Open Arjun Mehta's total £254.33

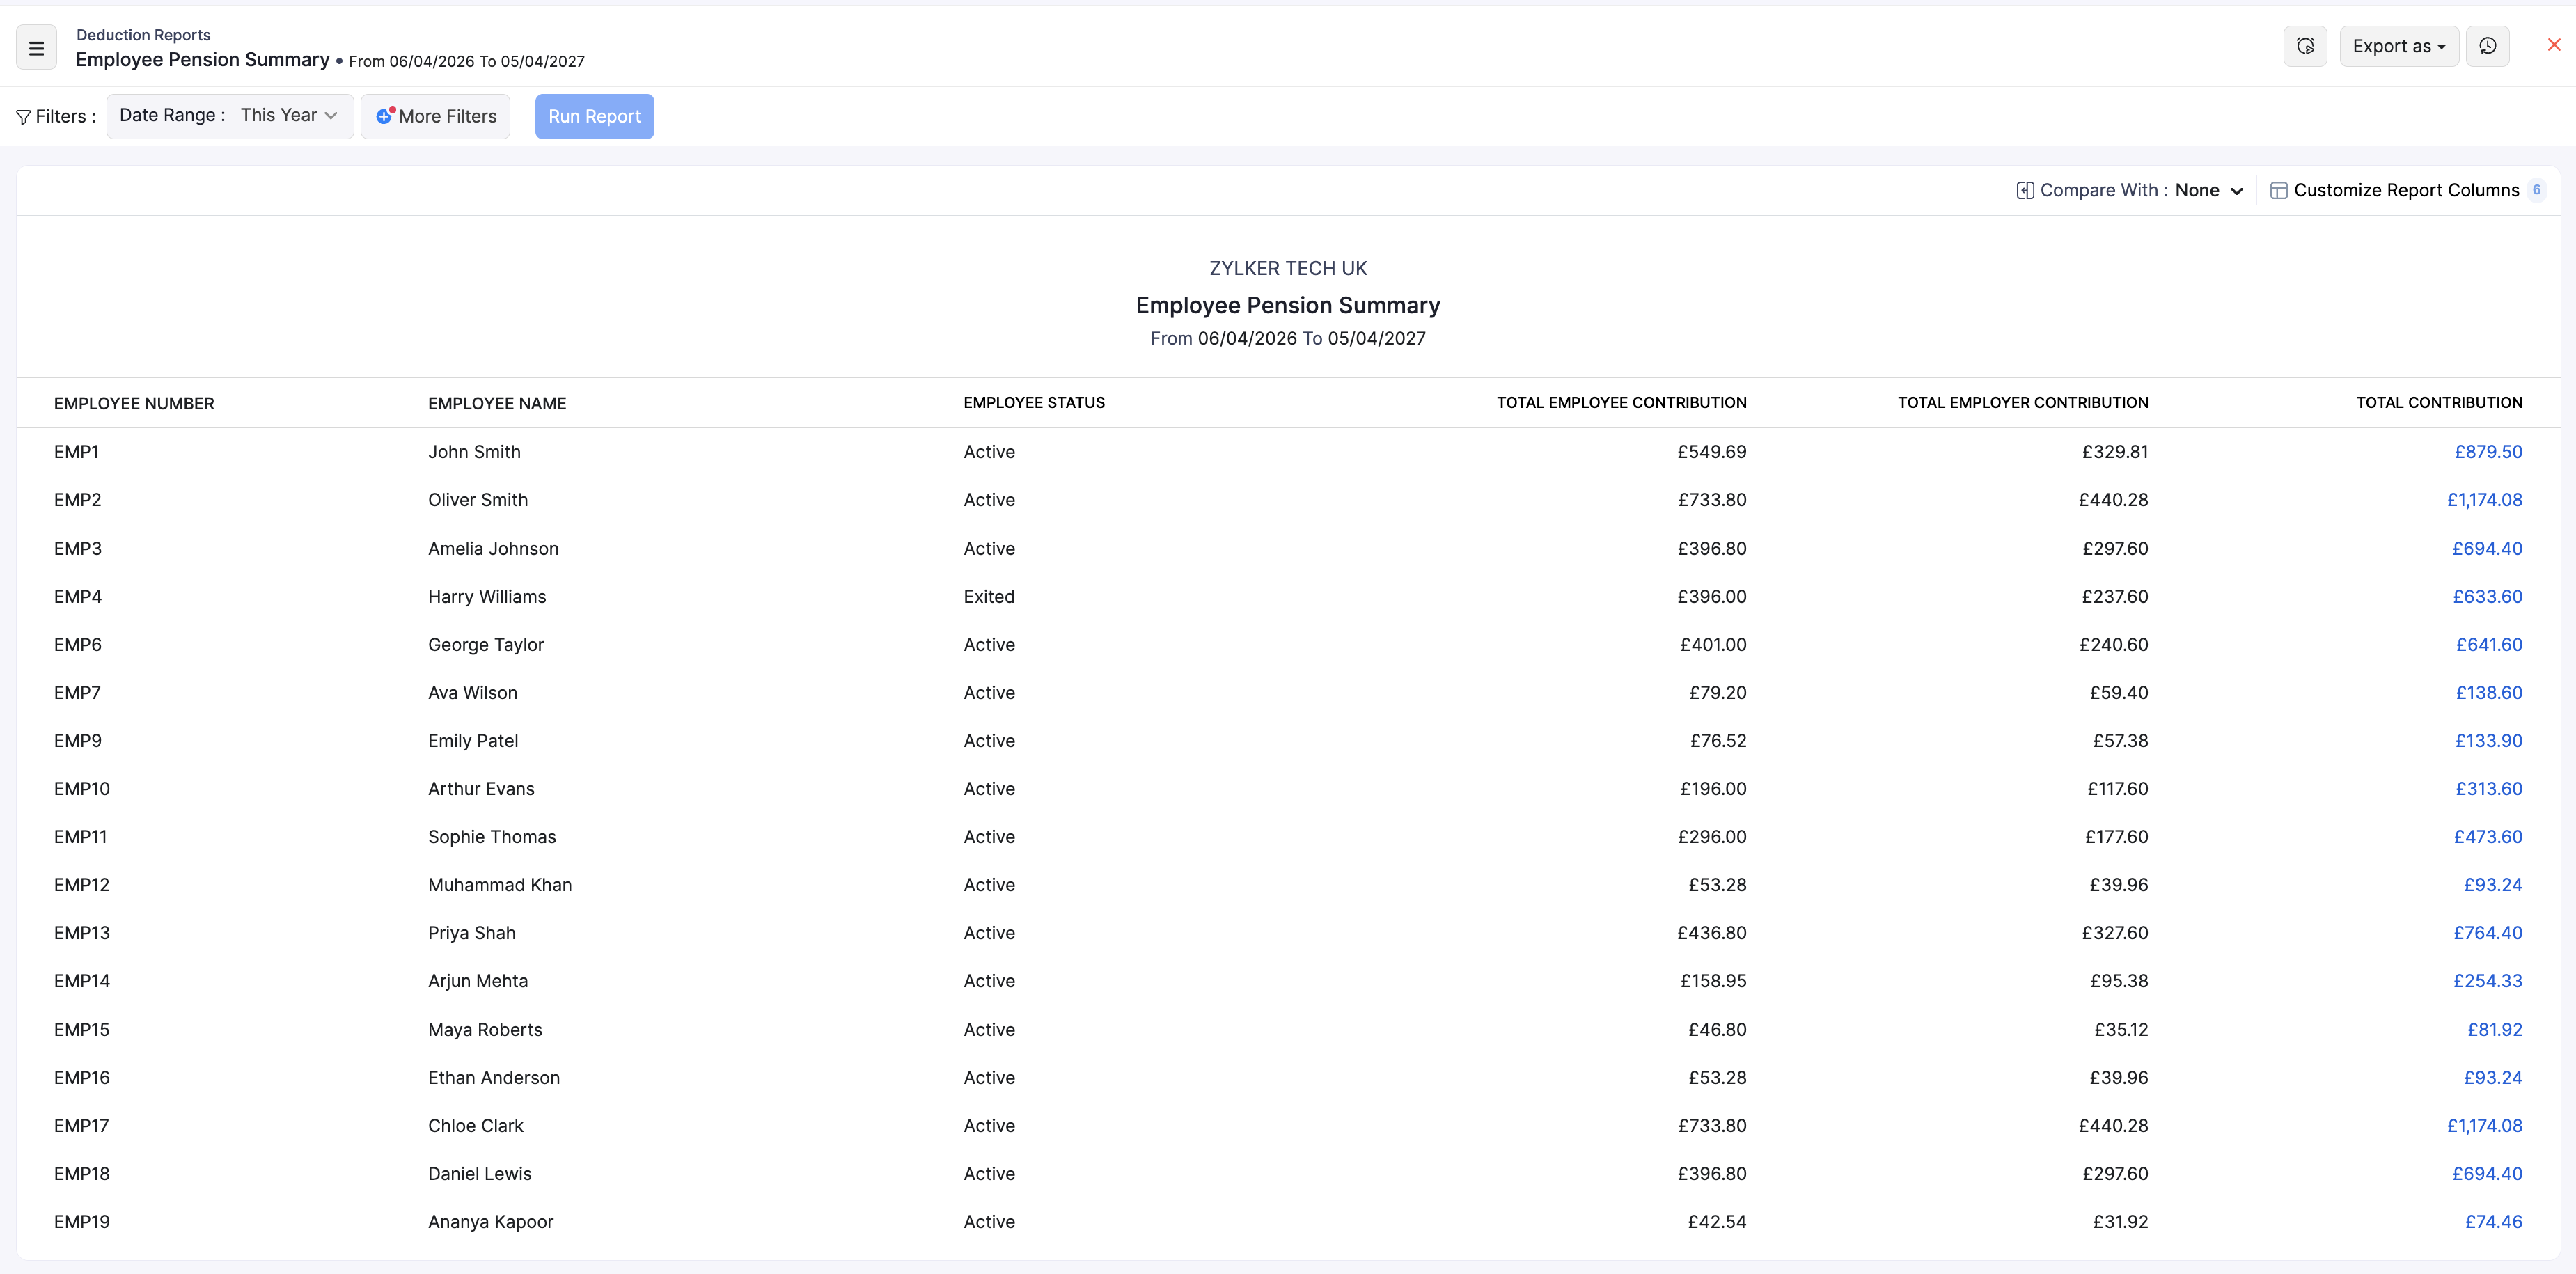pos(2487,981)
